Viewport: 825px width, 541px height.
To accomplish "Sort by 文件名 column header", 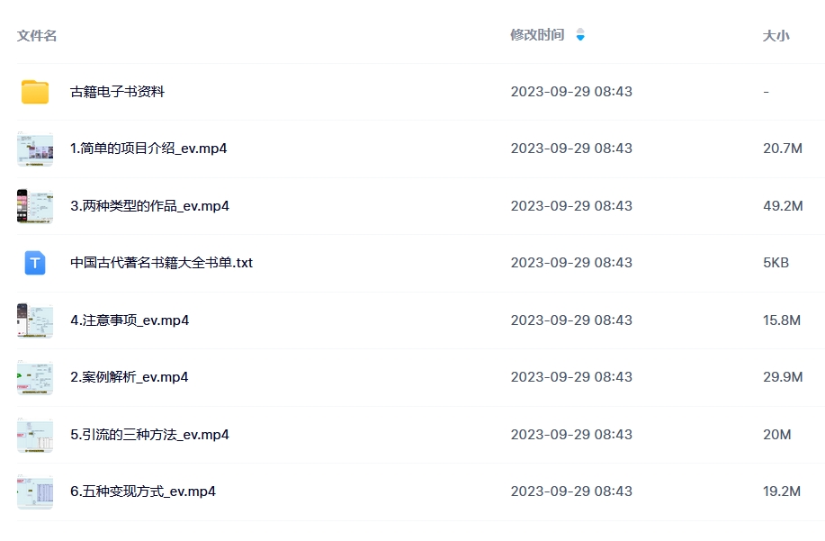I will [37, 36].
